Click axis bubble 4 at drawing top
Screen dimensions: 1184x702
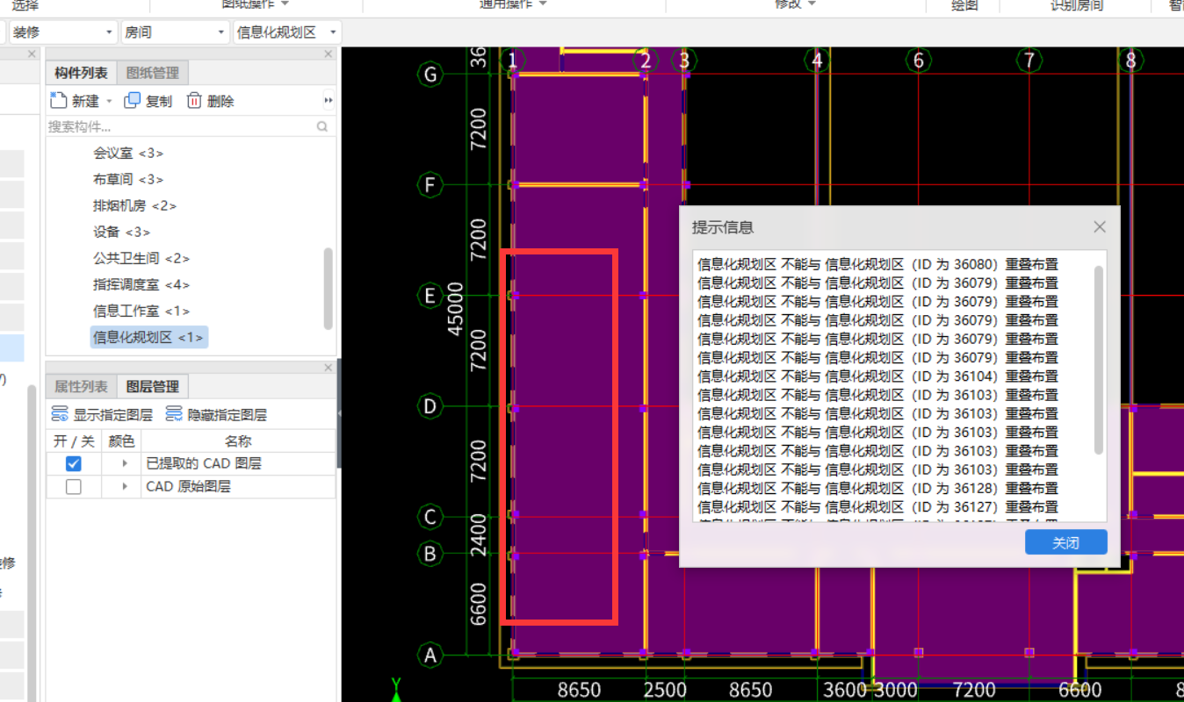[817, 61]
